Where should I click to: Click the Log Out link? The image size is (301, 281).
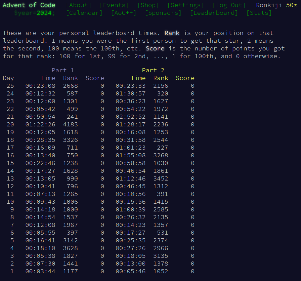click(x=229, y=5)
